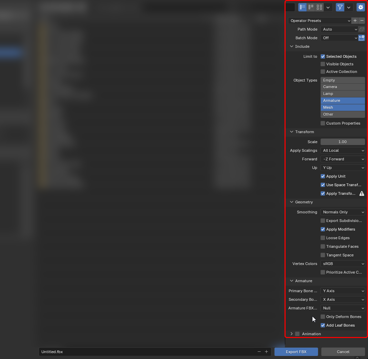Switch to vertical list display mode
Viewport: 368px width, 359px height.
302,7
